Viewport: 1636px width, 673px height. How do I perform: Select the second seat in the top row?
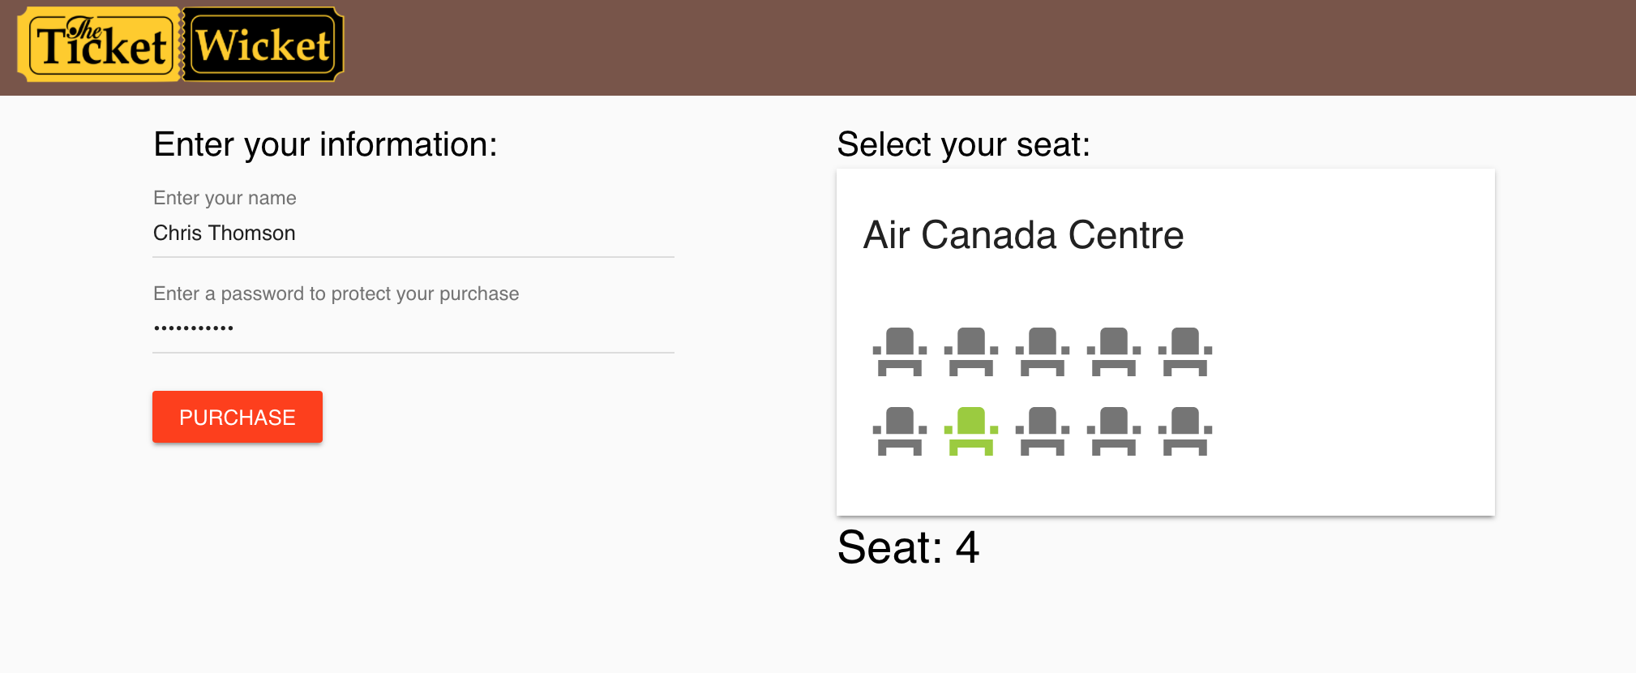click(x=971, y=351)
